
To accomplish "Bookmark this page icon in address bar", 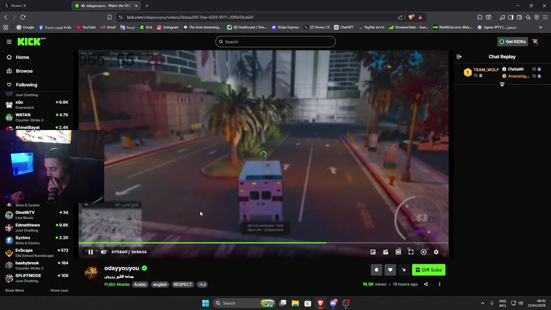I will pos(109,17).
